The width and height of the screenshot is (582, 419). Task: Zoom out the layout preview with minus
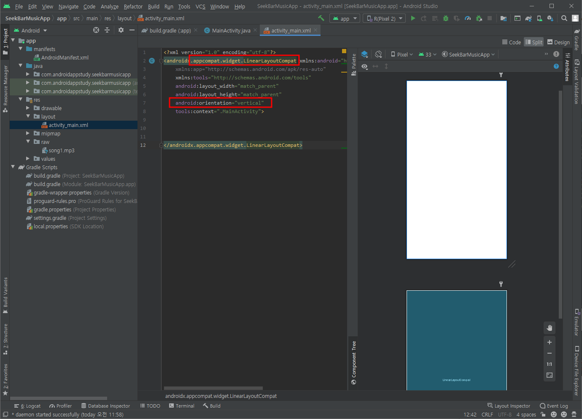tap(550, 353)
